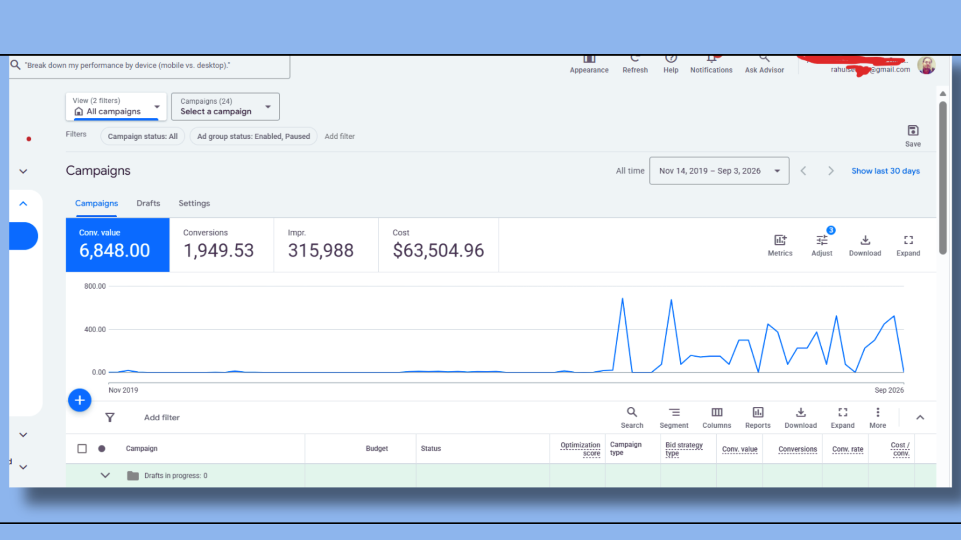This screenshot has height=540, width=961.
Task: Click the search query input field
Action: point(149,65)
